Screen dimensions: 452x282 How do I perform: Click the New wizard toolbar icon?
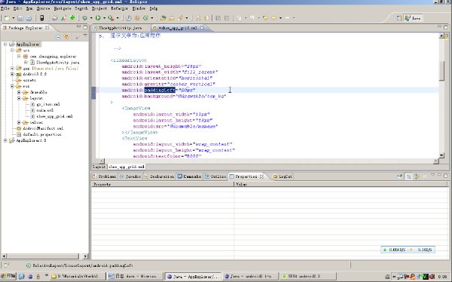[7, 18]
